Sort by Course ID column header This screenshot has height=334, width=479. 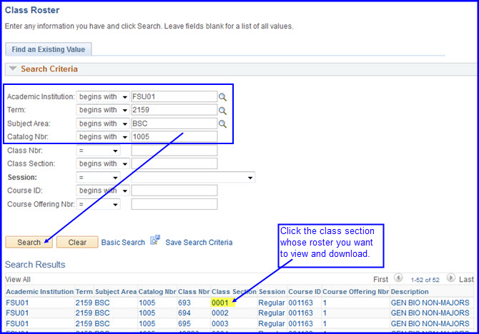tap(305, 292)
